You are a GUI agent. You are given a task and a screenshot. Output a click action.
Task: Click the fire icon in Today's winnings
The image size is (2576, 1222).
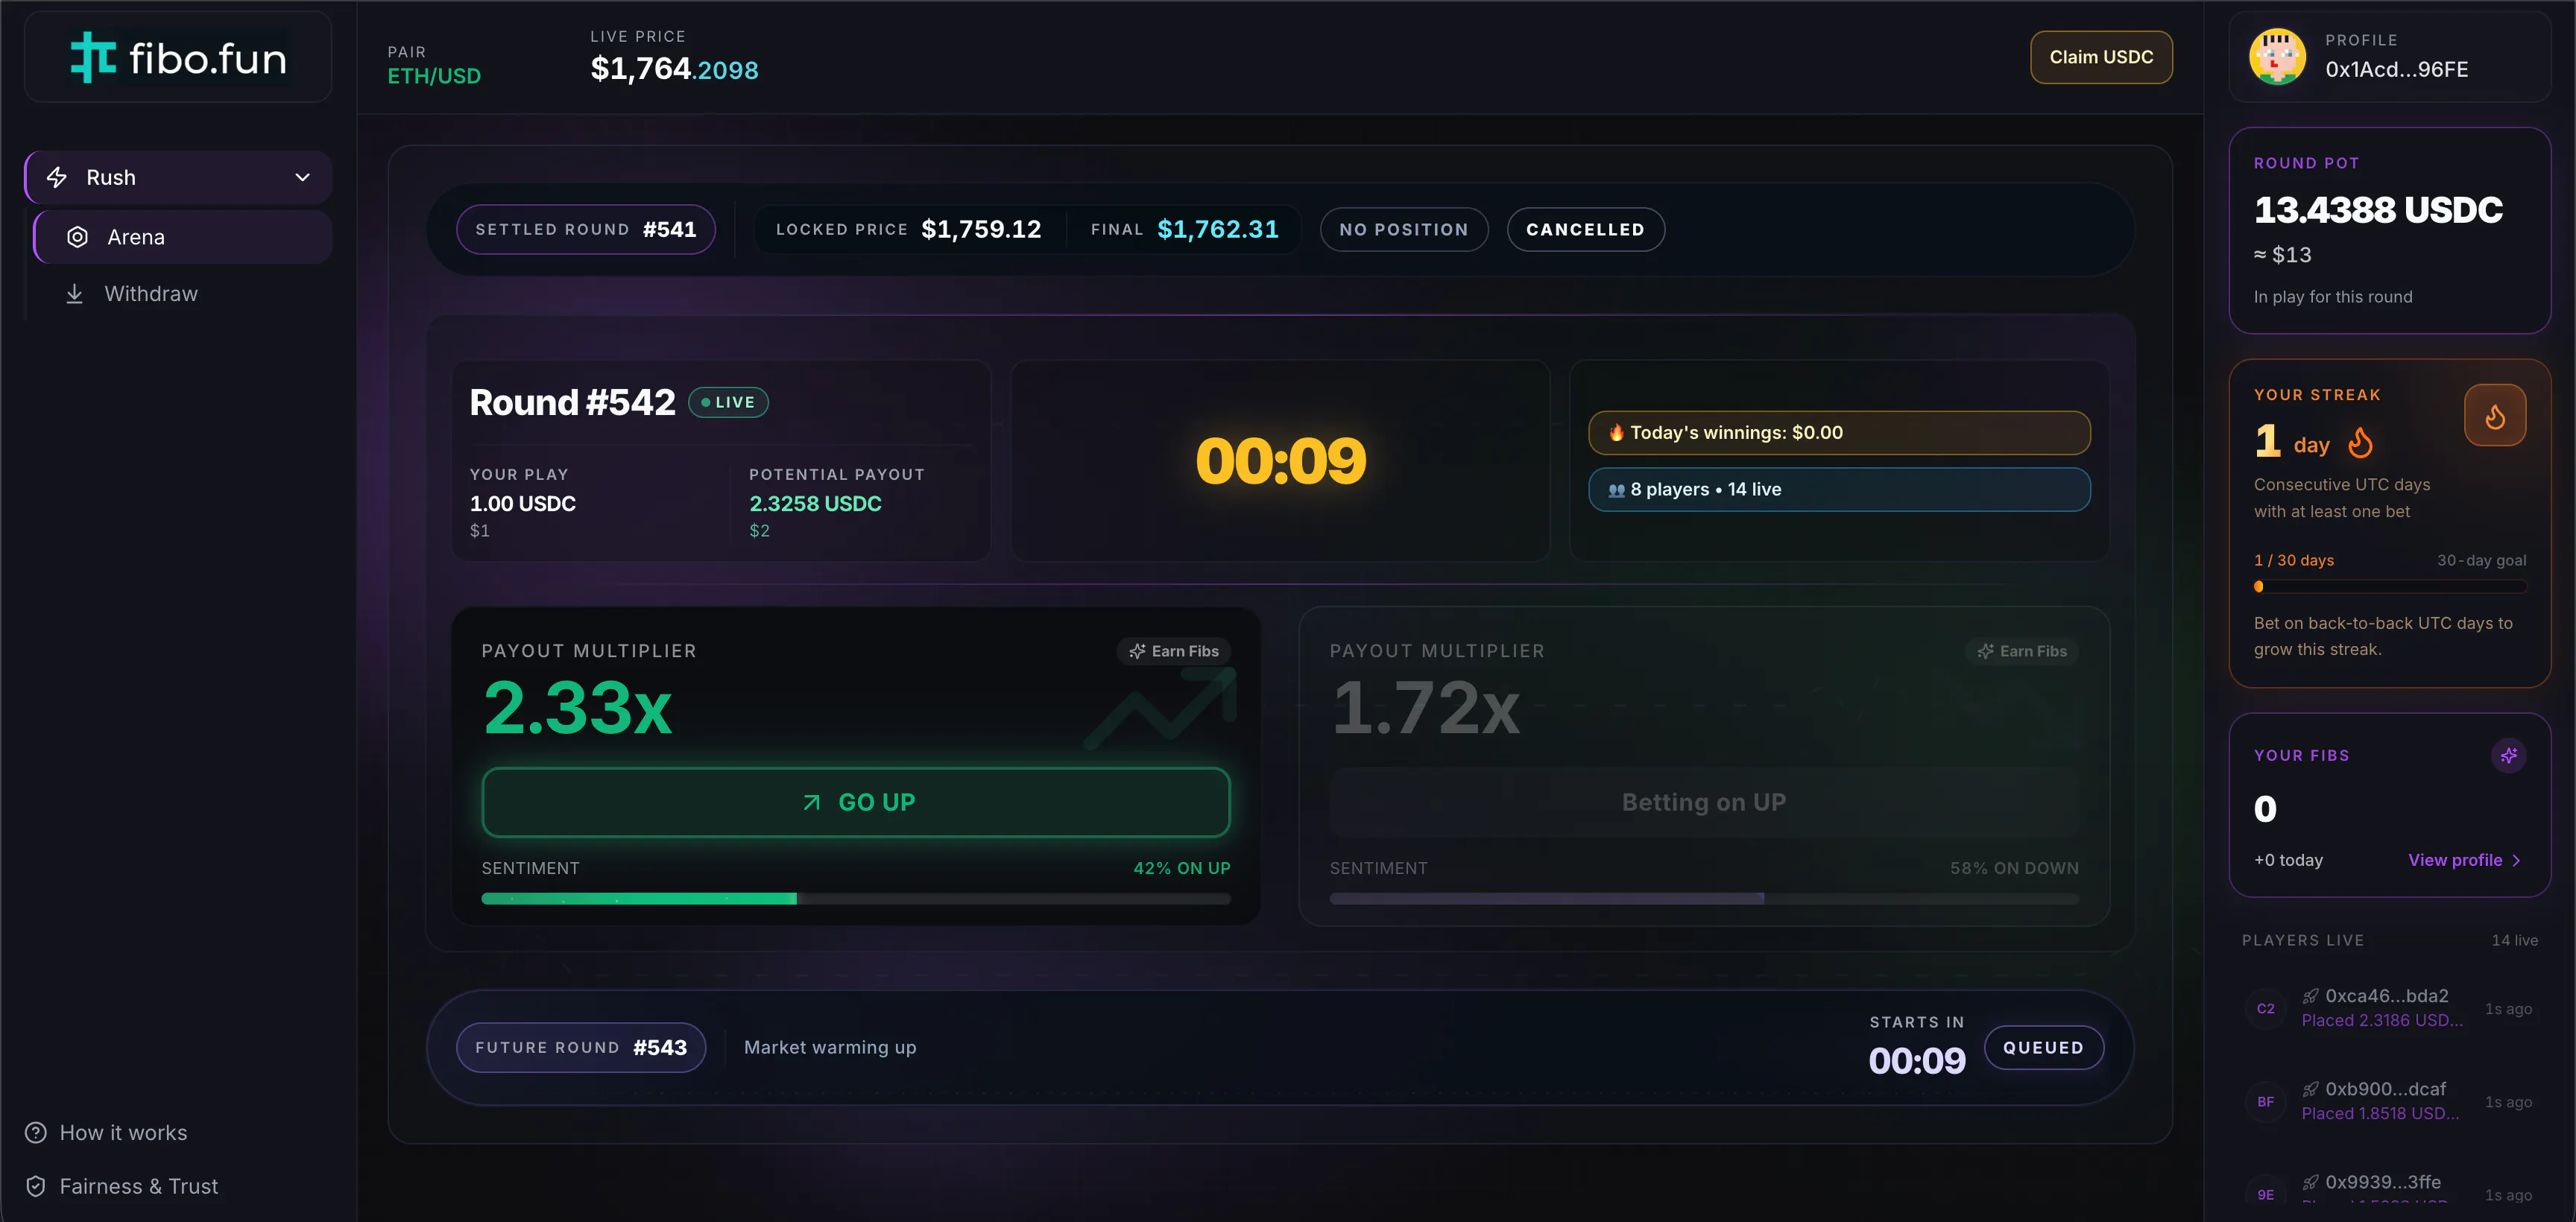[1616, 432]
